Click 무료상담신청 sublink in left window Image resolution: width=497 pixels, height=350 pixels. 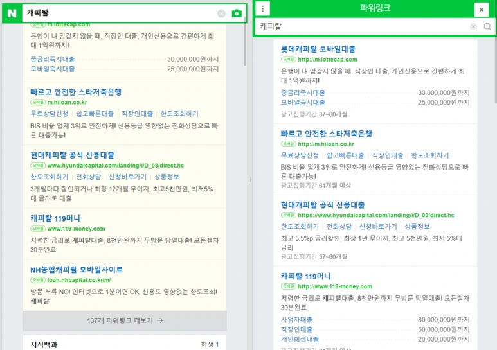pyautogui.click(x=49, y=114)
